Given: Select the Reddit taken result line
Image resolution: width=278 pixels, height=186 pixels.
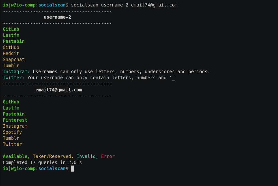Looking at the screenshot, I should coord(11,53).
